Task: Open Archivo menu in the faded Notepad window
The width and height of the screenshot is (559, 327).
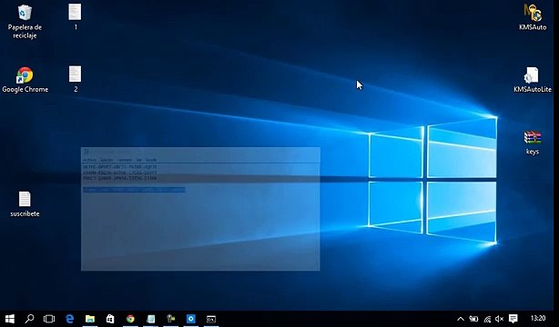Action: [89, 160]
